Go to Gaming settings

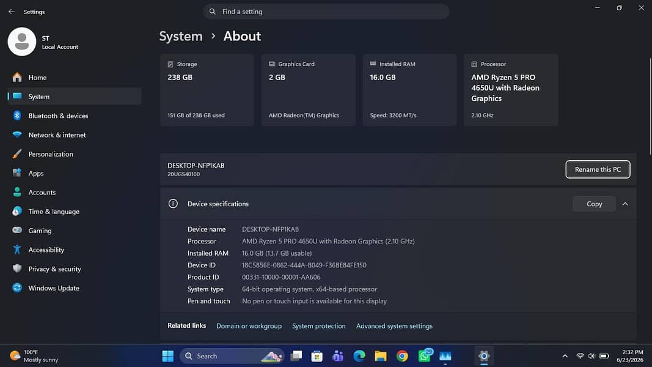(75, 231)
